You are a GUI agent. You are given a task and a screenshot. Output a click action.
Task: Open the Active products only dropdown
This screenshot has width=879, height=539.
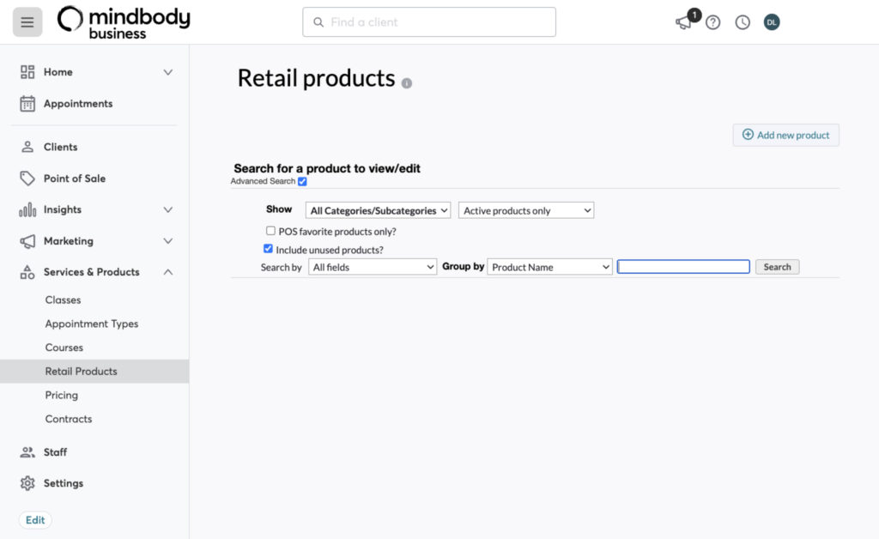pos(526,210)
